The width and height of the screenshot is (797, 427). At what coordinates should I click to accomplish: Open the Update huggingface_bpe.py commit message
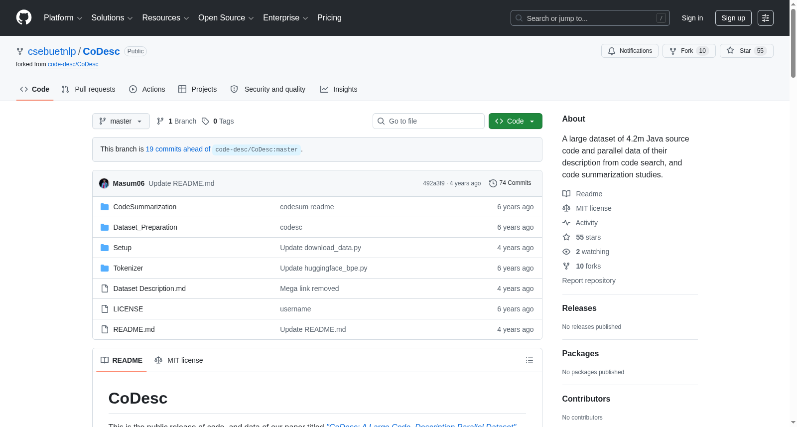[x=324, y=268]
